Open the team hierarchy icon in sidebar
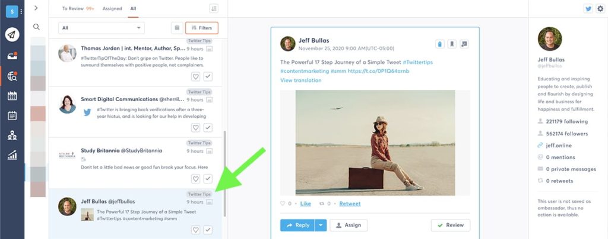The height and width of the screenshot is (239, 608). click(12, 136)
